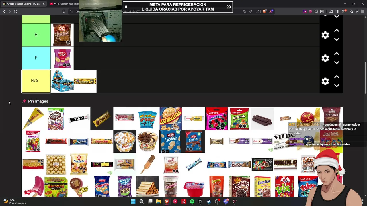Choose the Estrellitas cereal image
Viewport: 367px width, 206px height.
click(171, 118)
